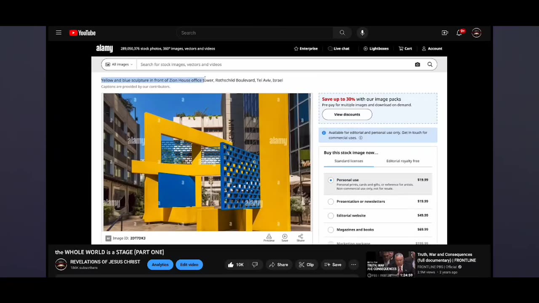Viewport: 539px width, 303px height.
Task: Click the WHOLE WORLD is a STAGE title
Action: point(109,252)
